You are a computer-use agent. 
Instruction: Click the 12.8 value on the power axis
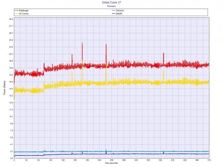11,102
